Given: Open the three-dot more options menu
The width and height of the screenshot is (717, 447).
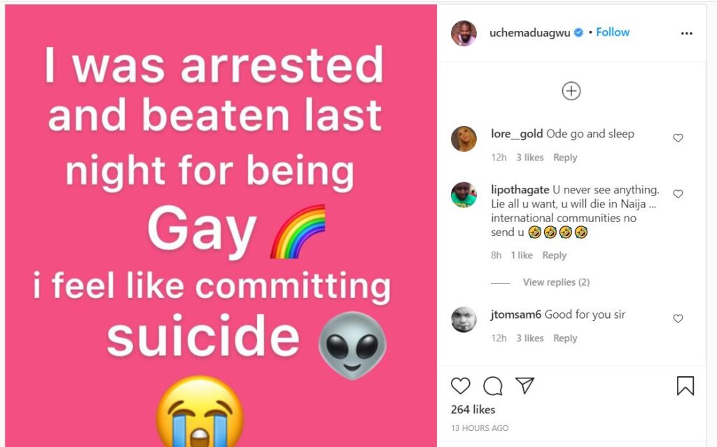Looking at the screenshot, I should pyautogui.click(x=686, y=33).
